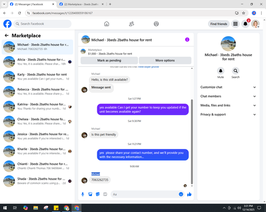Screen dimensions: 266x212
Task: Open notifications bell icon
Action: [245, 24]
